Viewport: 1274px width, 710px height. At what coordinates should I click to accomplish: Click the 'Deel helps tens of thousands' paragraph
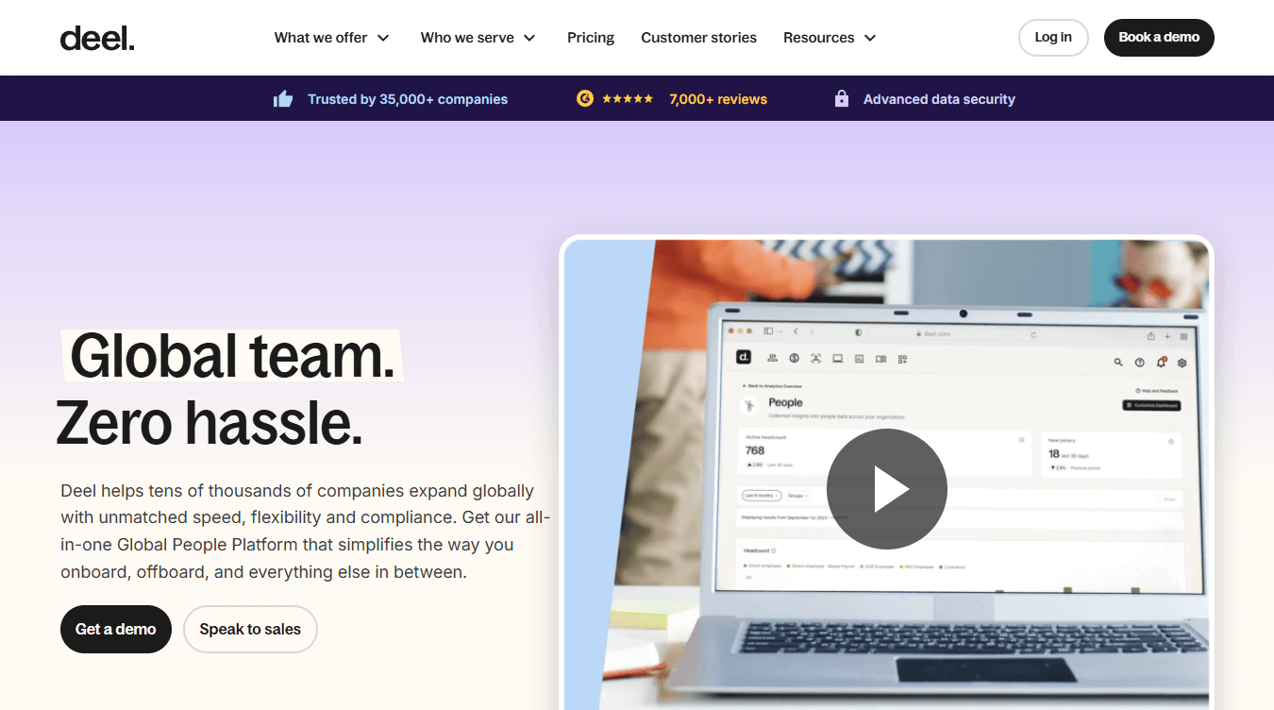pyautogui.click(x=305, y=531)
